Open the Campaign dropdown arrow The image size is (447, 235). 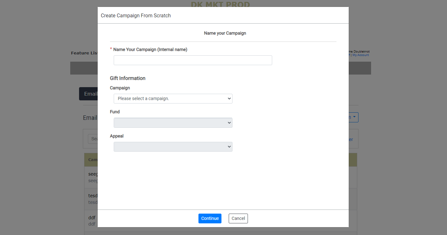(x=229, y=98)
